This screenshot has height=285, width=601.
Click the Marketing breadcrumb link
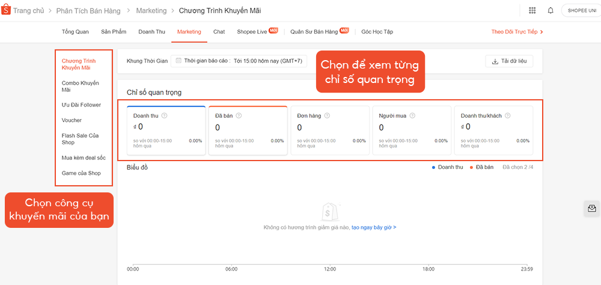point(151,11)
